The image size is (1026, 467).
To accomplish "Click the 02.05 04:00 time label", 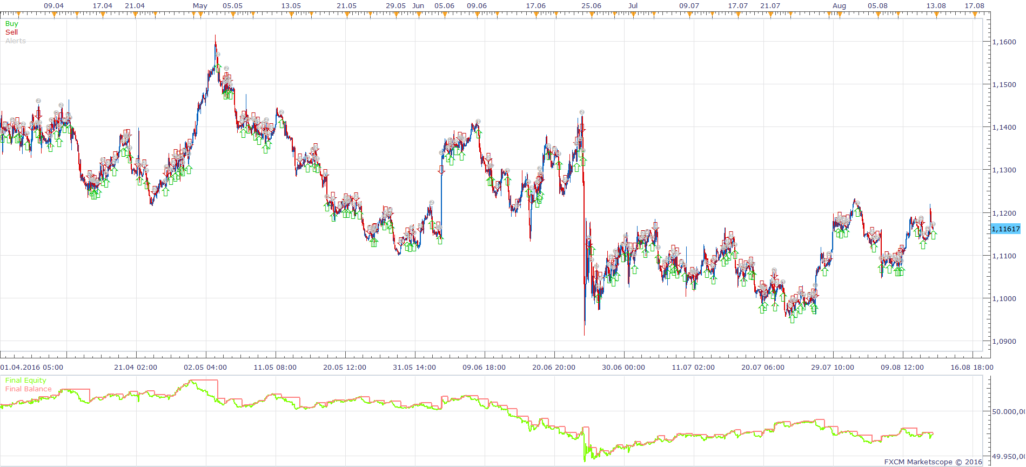I will click(205, 368).
